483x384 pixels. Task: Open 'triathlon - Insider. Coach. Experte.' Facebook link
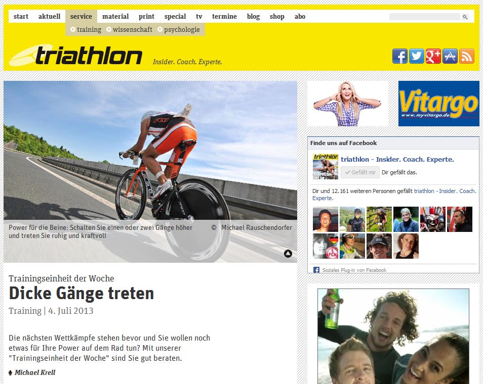click(x=397, y=159)
